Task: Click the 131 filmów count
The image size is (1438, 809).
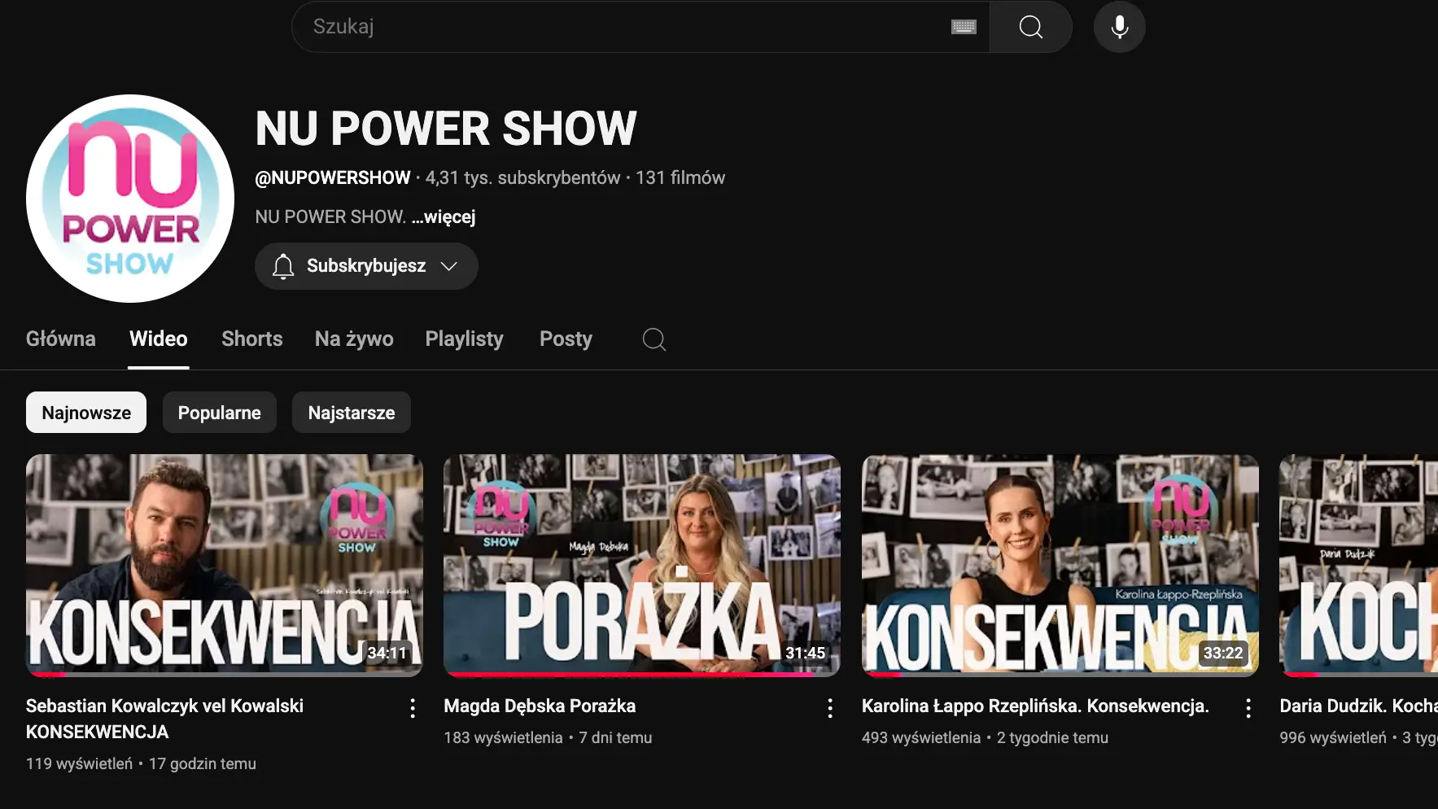Action: (680, 178)
